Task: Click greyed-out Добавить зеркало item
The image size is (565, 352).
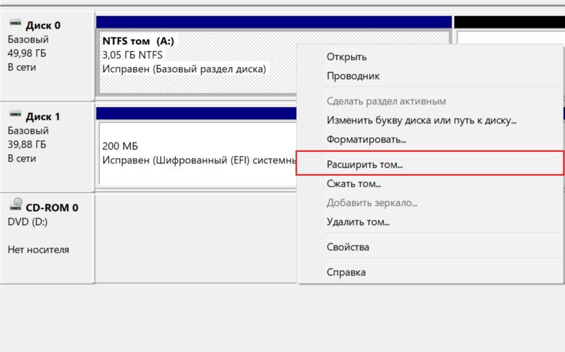Action: pyautogui.click(x=372, y=203)
